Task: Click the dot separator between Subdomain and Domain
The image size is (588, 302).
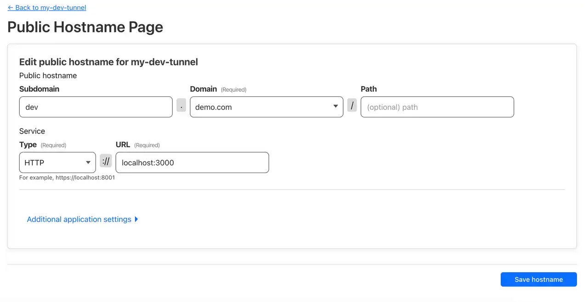Action: [181, 105]
